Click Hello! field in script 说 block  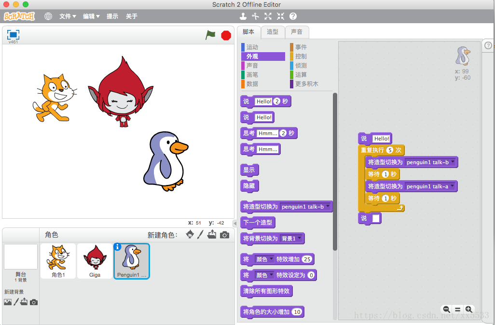pos(381,139)
